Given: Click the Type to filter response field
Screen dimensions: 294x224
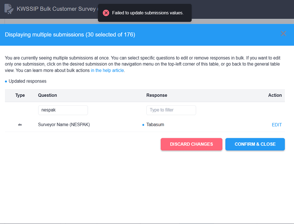Looking at the screenshot, I should tap(171, 110).
